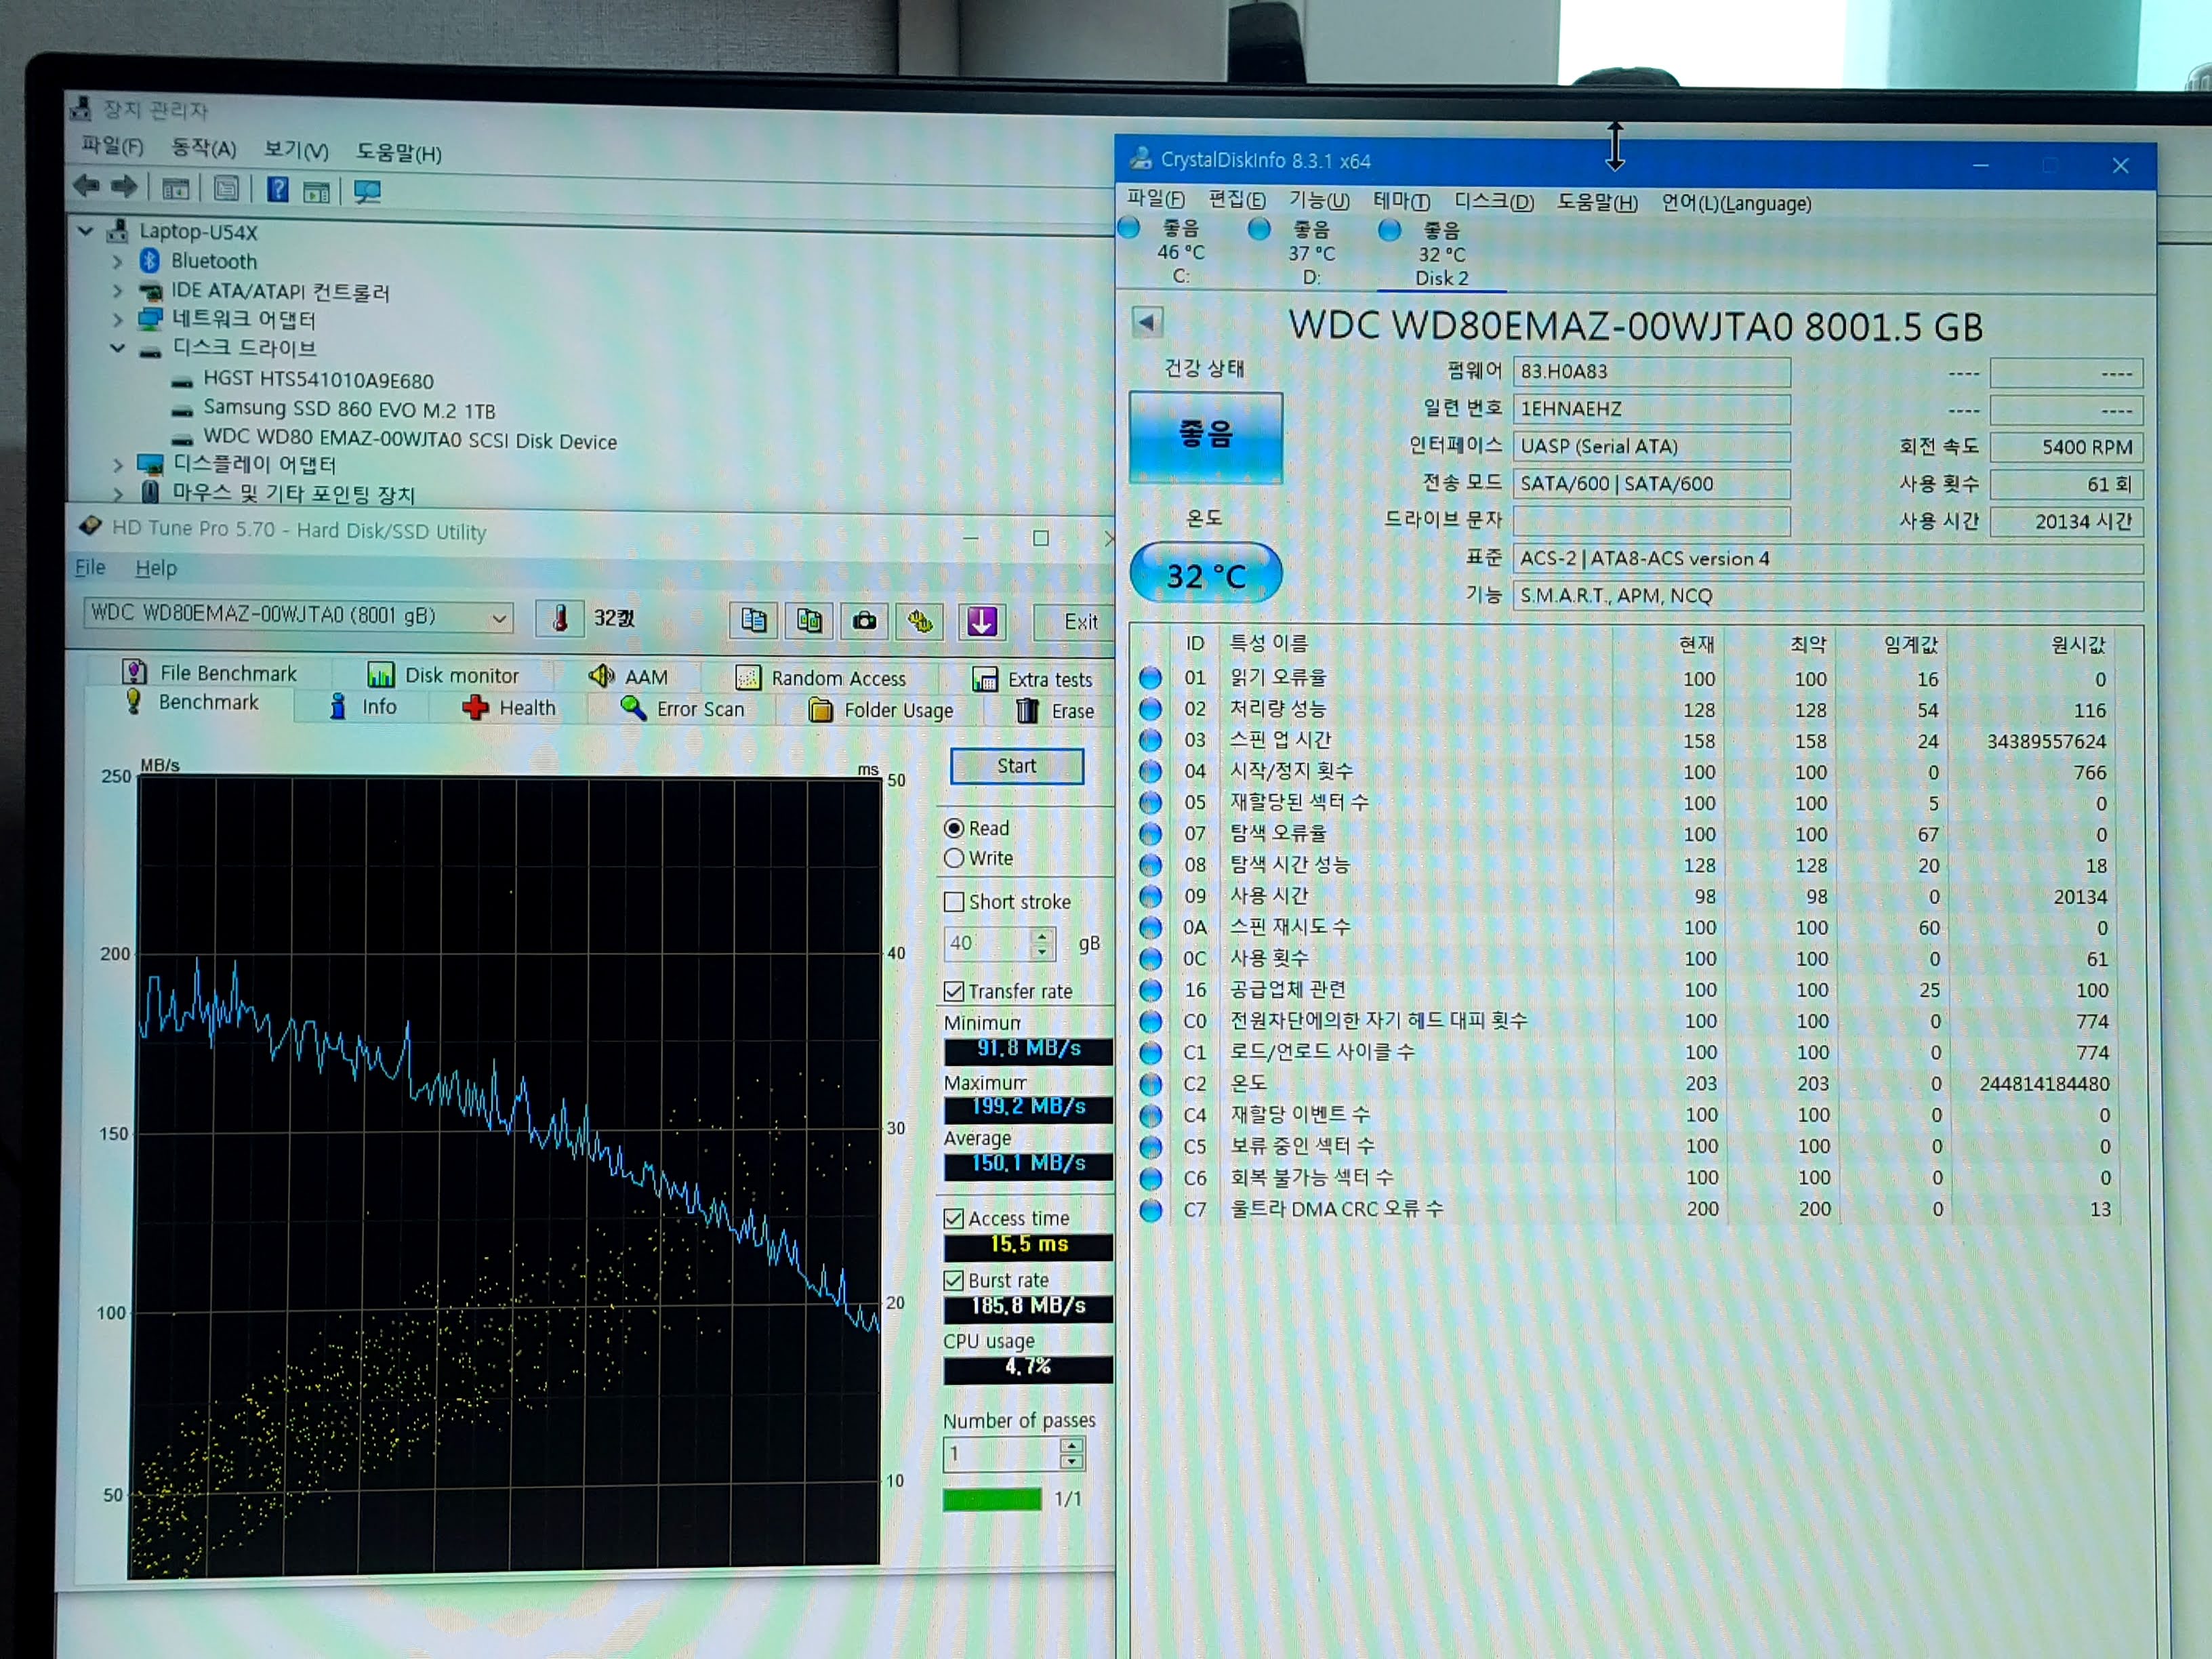Click HD Tune copy screenshot icon
The width and height of the screenshot is (2212, 1659).
click(x=809, y=621)
